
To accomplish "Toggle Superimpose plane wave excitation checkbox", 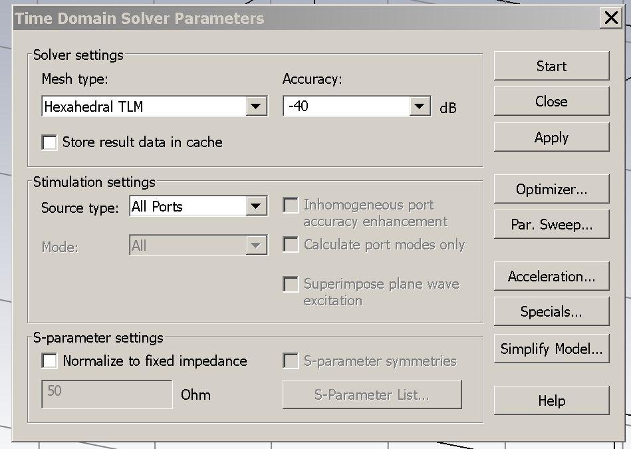I will tap(291, 285).
